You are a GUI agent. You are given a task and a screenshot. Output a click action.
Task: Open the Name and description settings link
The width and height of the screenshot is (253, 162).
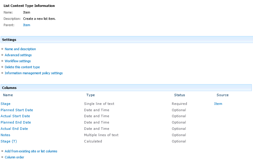pyautogui.click(x=20, y=49)
